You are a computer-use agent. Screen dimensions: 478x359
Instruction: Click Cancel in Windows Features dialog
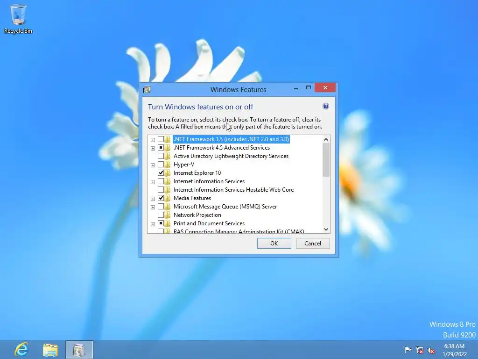tap(313, 243)
